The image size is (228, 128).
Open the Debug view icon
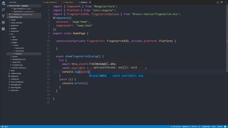pyautogui.click(x=3, y=22)
